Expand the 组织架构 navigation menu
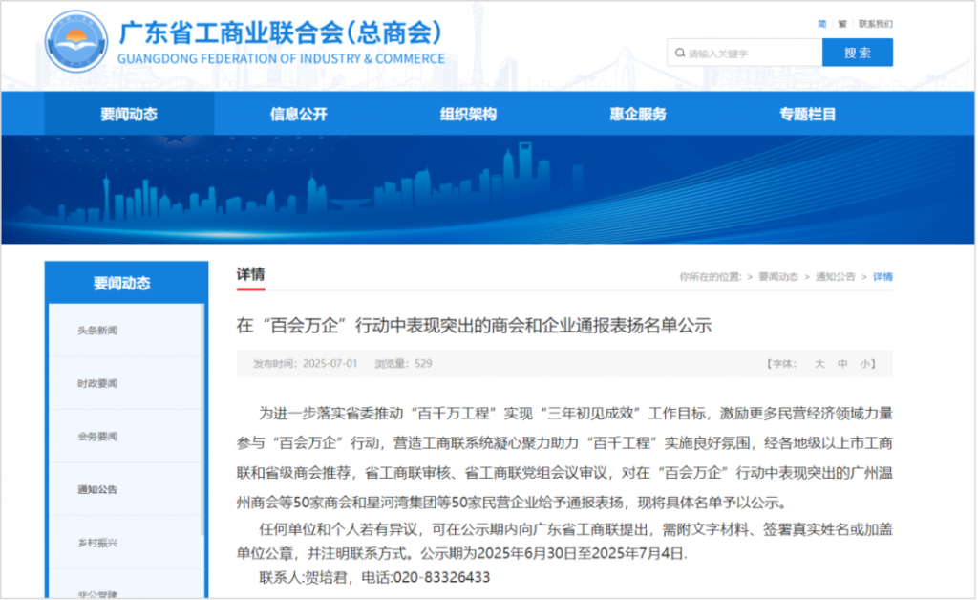This screenshot has width=978, height=600. 468,115
